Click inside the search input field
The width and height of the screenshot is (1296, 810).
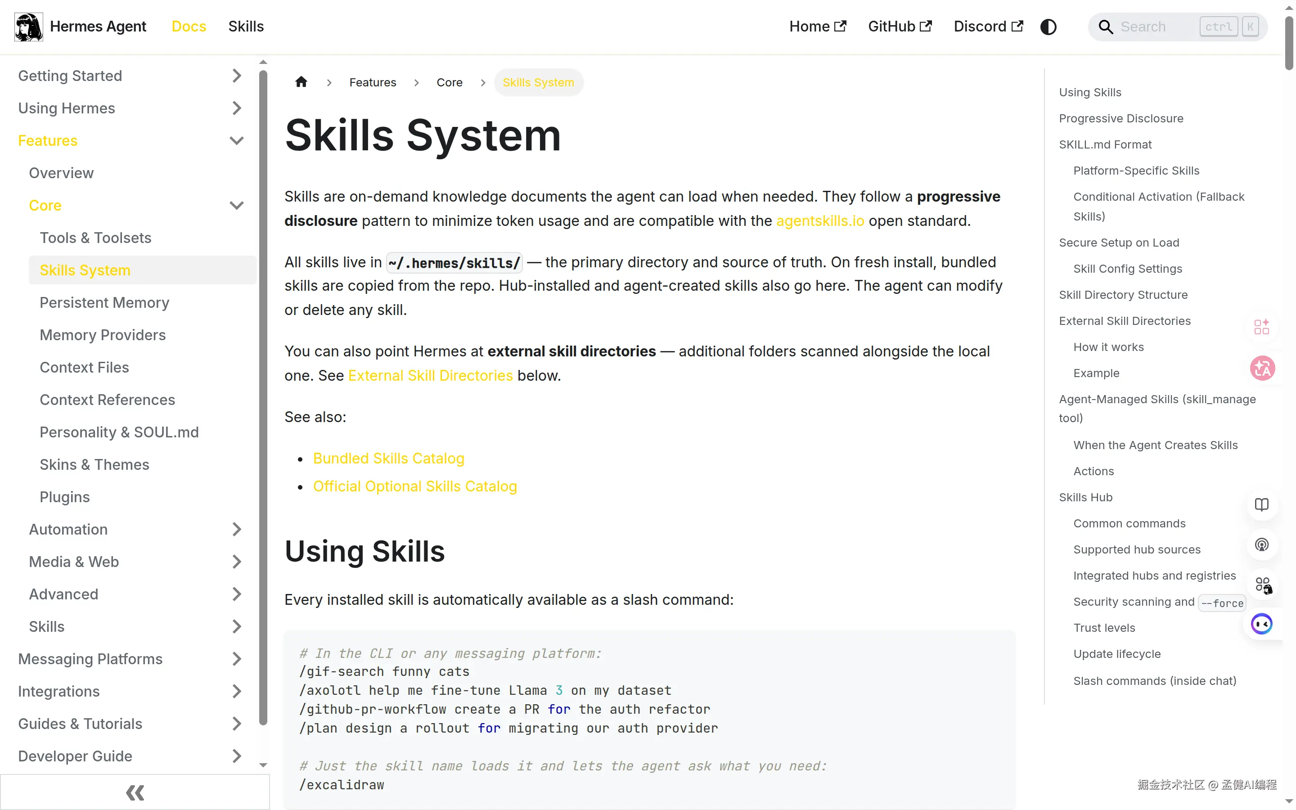1152,26
